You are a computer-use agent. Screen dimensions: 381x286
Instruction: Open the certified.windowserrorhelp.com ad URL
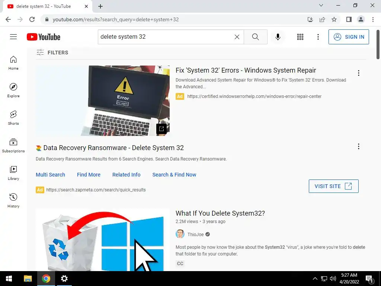[254, 96]
